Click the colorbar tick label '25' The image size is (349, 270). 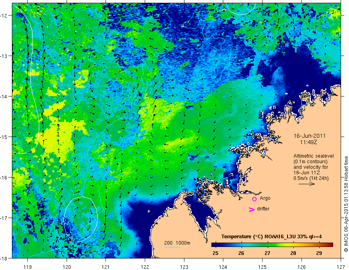point(215,253)
